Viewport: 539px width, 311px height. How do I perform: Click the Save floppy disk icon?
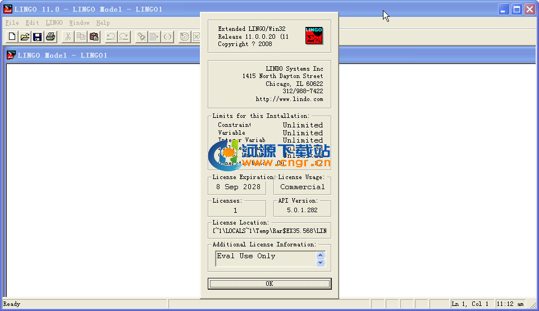pos(38,37)
